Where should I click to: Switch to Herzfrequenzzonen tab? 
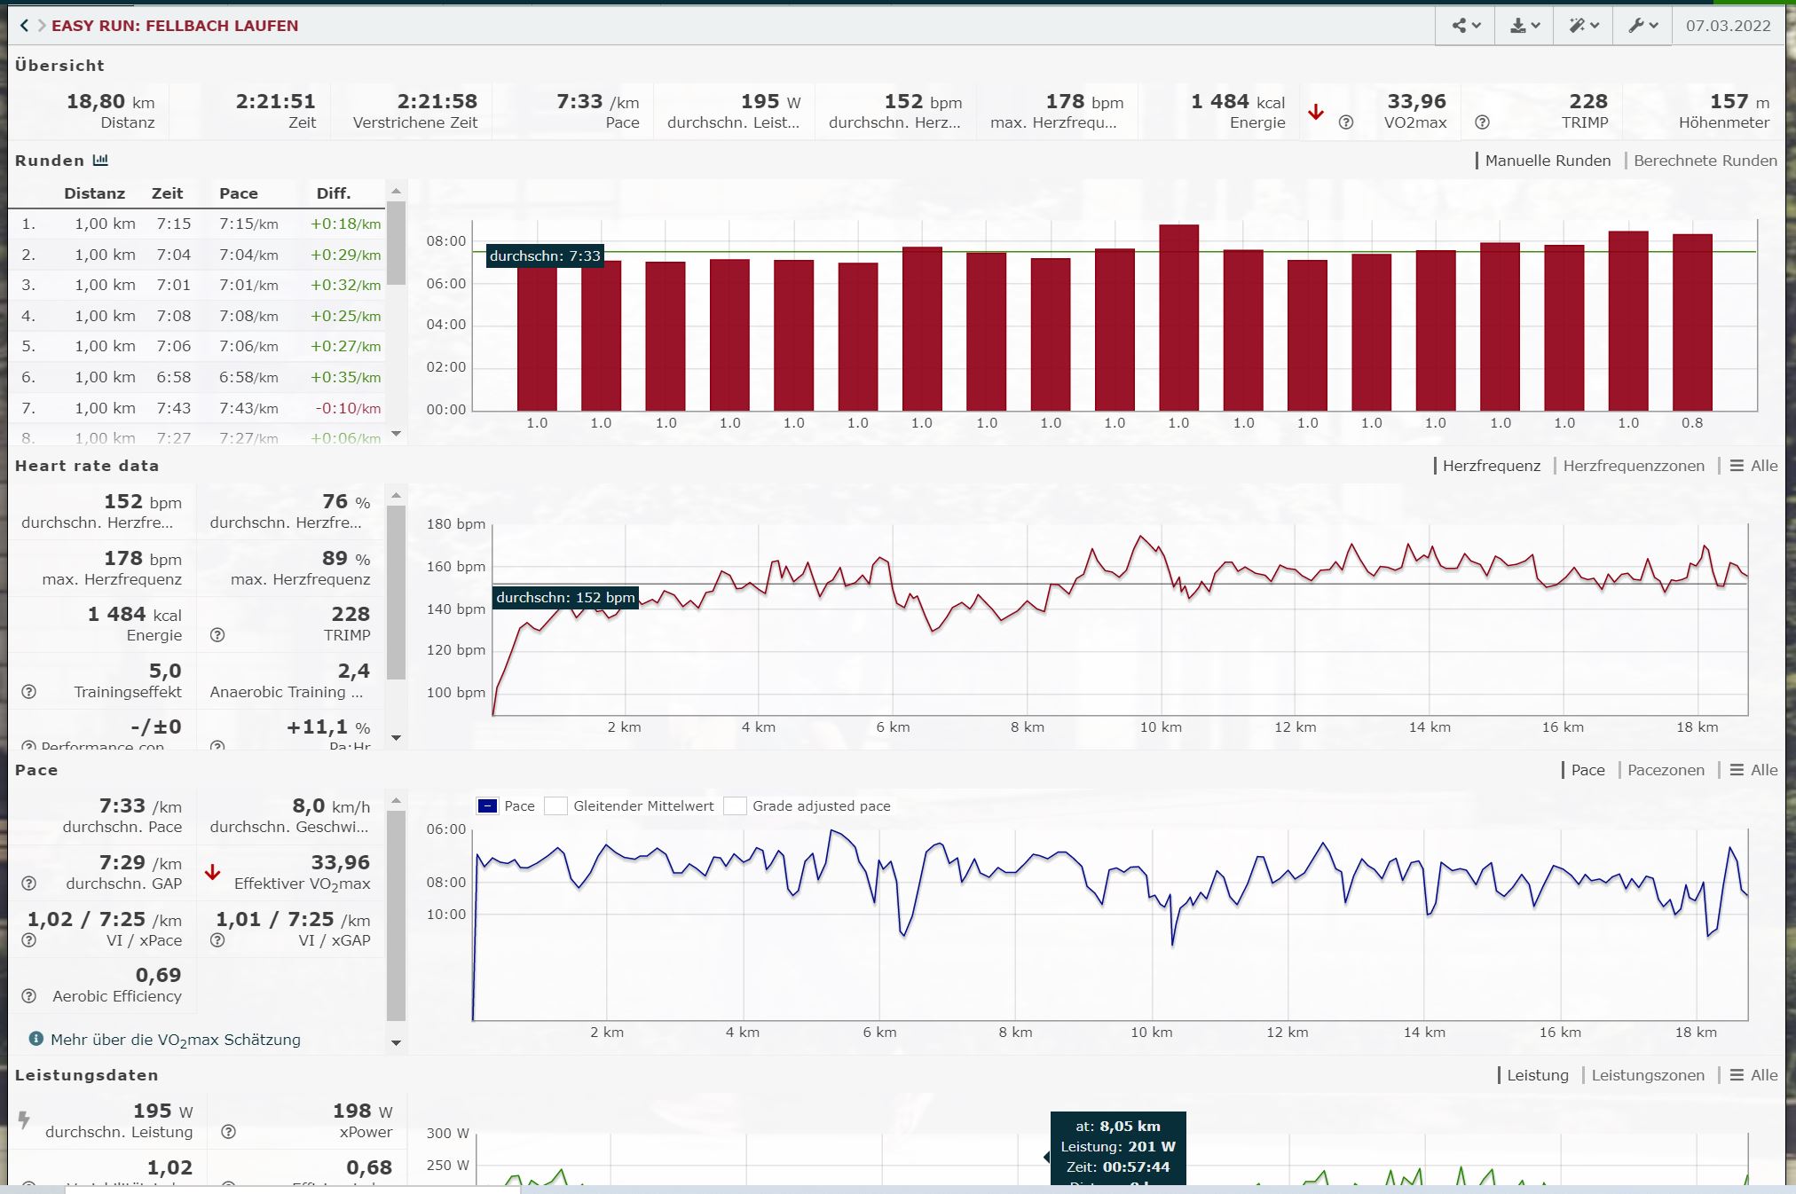tap(1633, 466)
